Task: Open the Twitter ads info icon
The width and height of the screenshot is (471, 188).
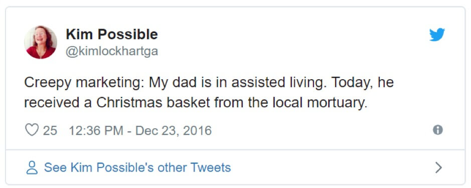Action: (438, 130)
